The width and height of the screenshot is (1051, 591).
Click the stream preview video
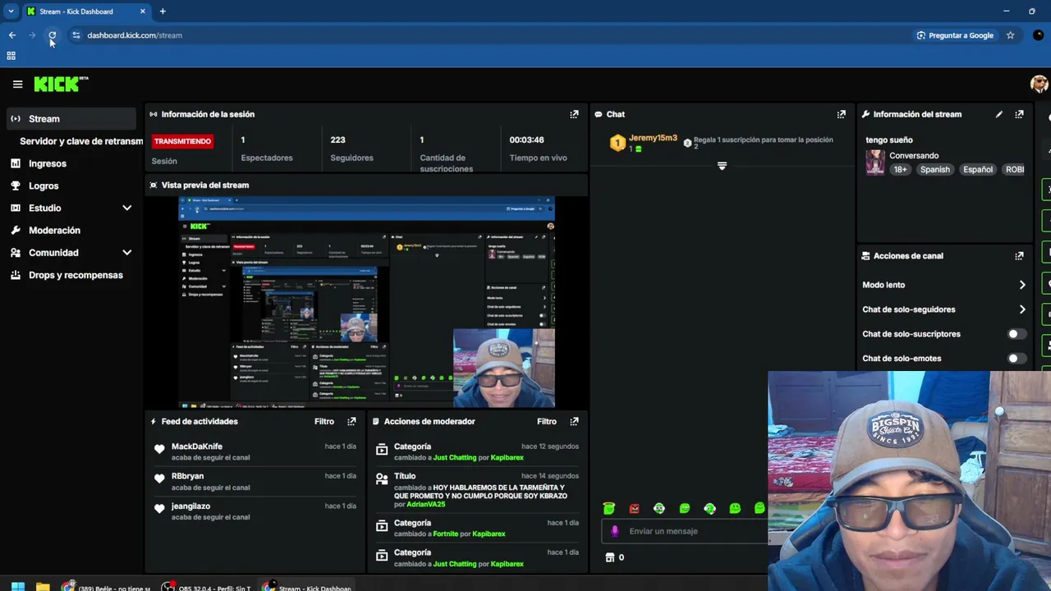(x=367, y=302)
